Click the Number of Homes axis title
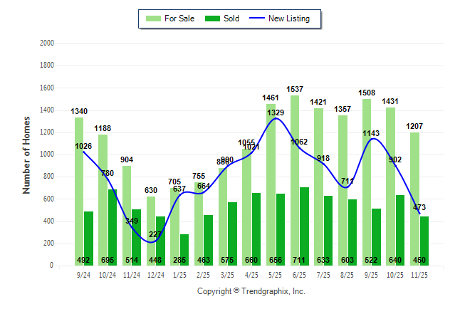This screenshot has width=460, height=309. 27,154
